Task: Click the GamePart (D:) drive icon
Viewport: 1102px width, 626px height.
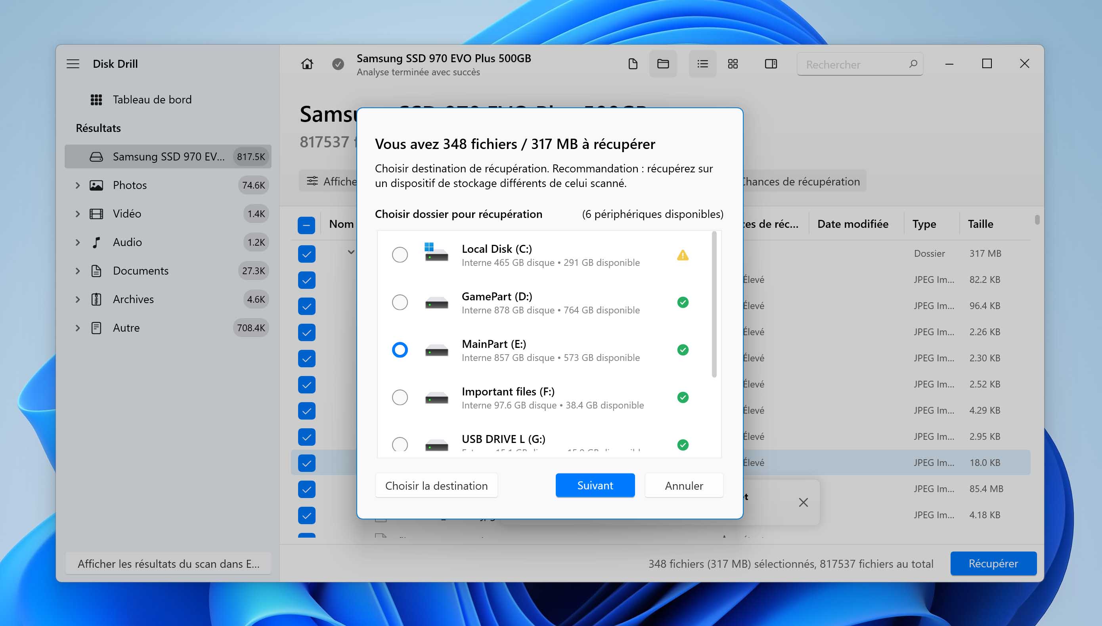Action: [x=436, y=303]
